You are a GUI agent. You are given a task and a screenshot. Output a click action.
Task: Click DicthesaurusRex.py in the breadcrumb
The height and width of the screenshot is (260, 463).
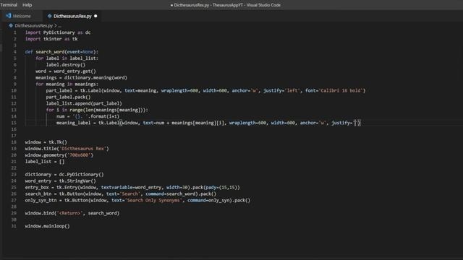click(x=34, y=26)
